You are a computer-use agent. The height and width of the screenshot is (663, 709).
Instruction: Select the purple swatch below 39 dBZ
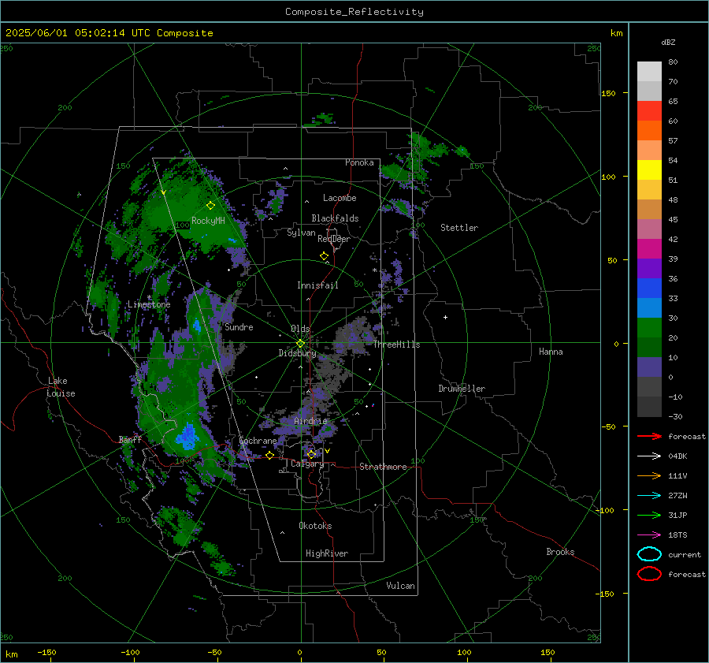(x=649, y=268)
